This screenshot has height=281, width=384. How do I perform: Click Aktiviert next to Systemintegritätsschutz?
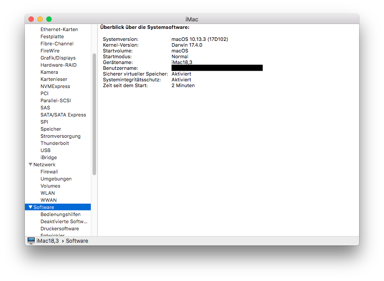(181, 80)
